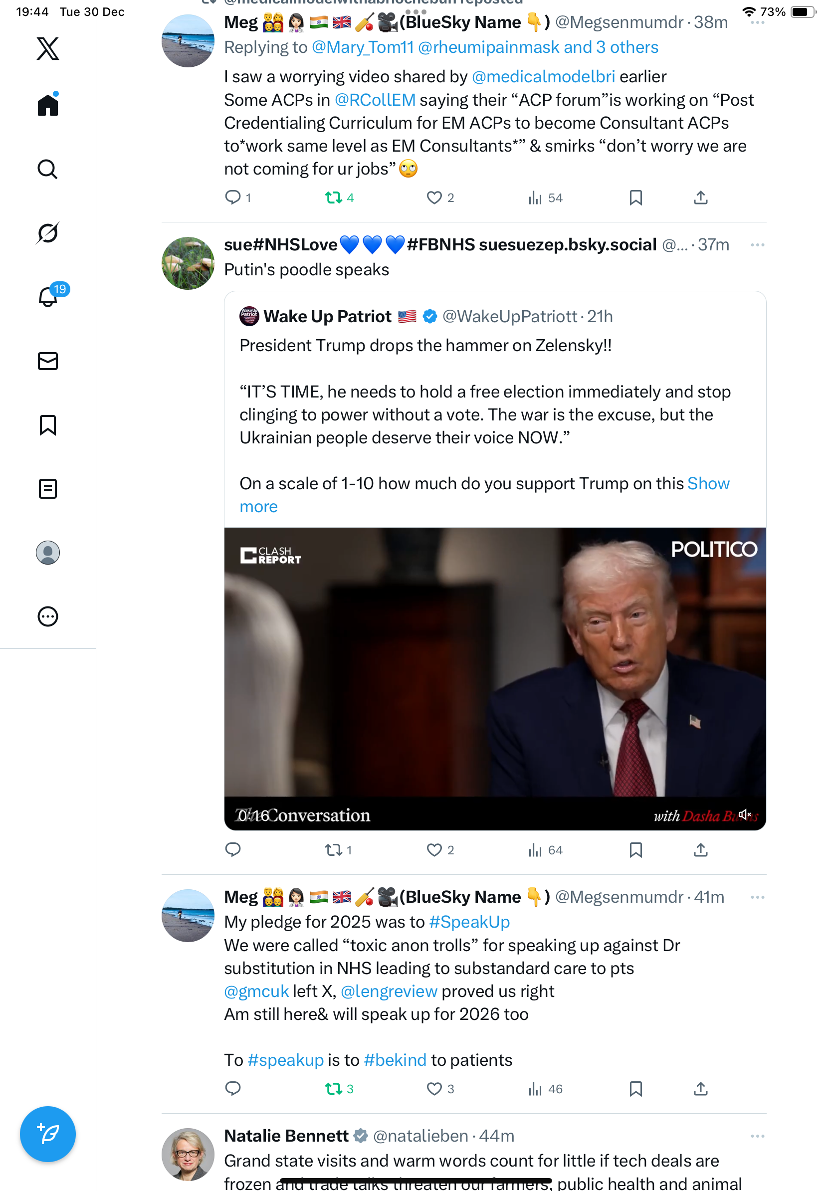Open @RCollEM mention link
The height and width of the screenshot is (1191, 832).
[x=375, y=100]
